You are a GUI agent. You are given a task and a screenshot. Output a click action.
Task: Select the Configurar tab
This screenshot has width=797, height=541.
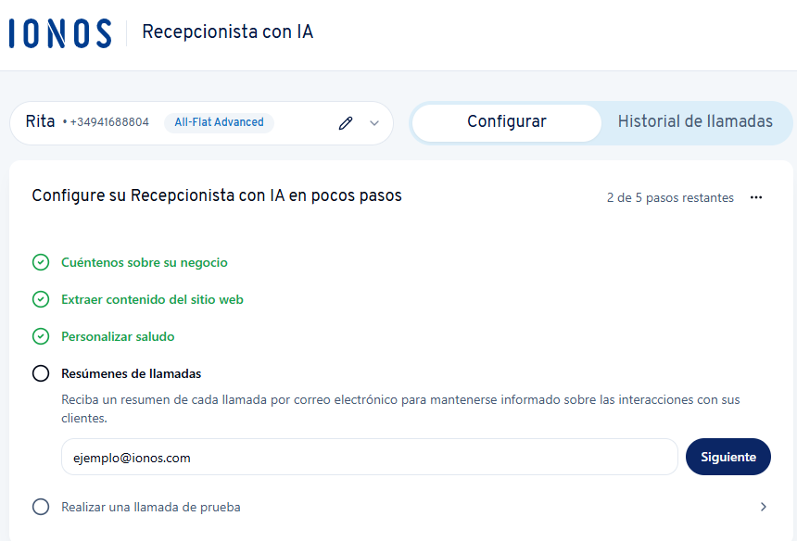click(506, 121)
